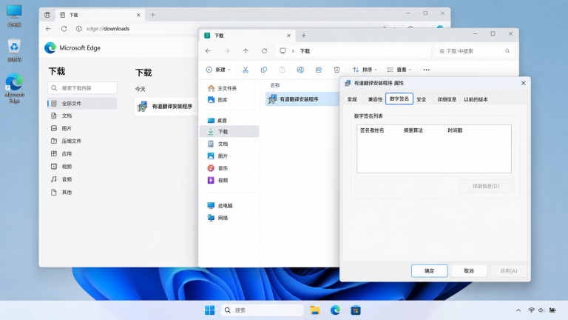Go up one folder level in File Explorer

click(x=246, y=51)
